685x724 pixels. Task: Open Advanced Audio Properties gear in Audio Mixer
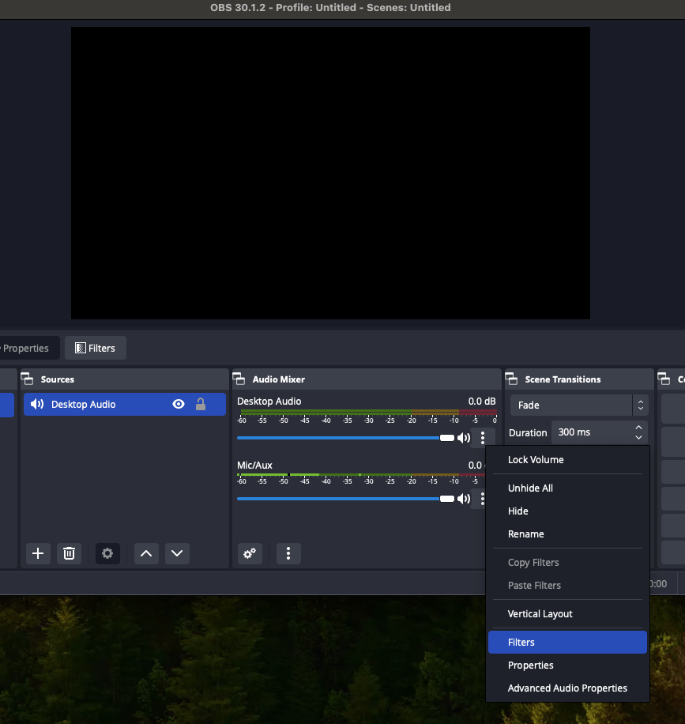(250, 553)
